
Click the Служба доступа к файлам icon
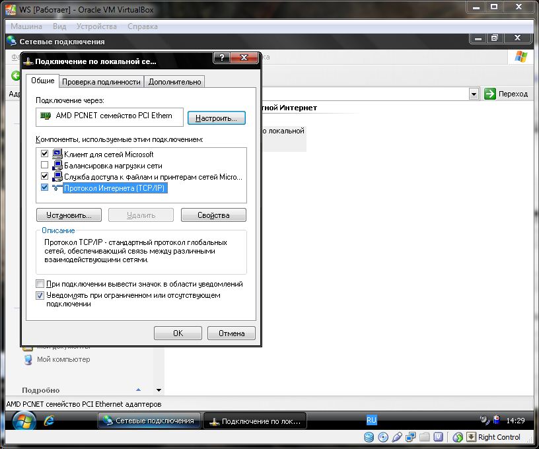(57, 176)
